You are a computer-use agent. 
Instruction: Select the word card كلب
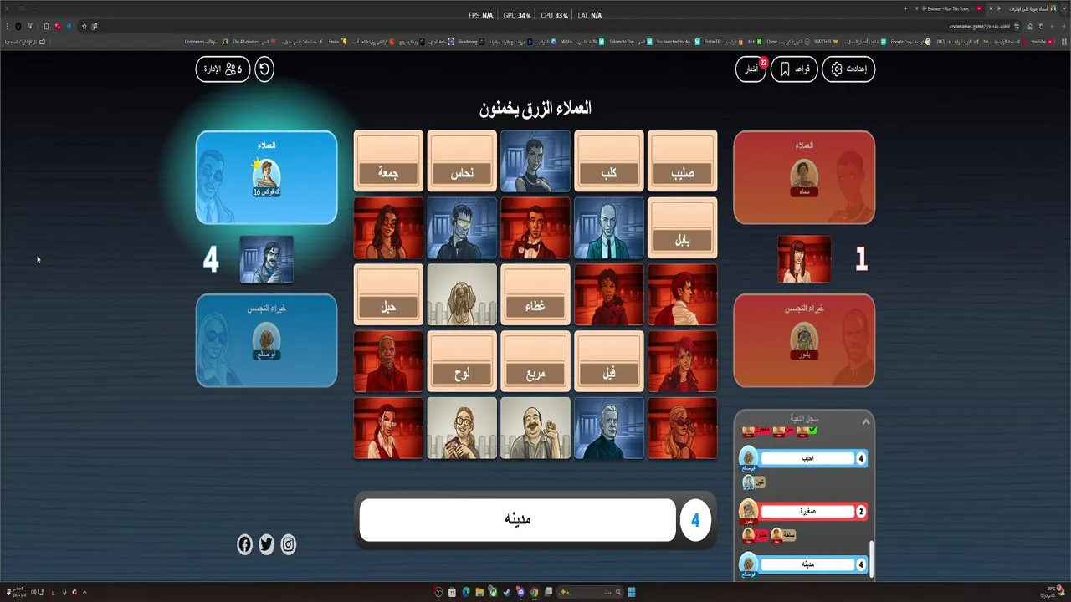click(x=609, y=161)
